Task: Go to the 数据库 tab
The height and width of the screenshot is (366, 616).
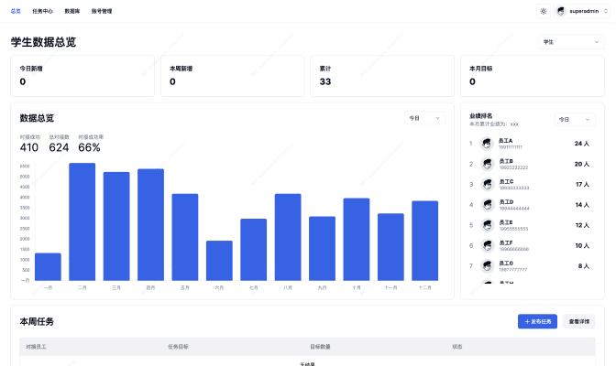Action: click(71, 11)
